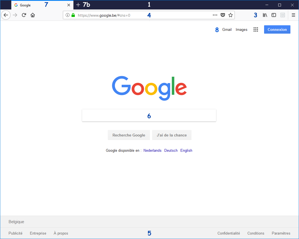
Task: Open Confidentialité footer link
Action: click(229, 233)
